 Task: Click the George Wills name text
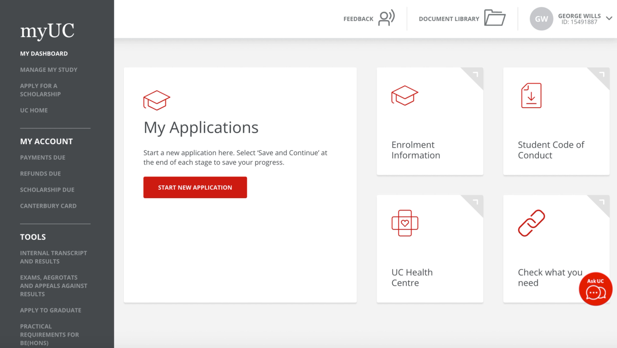579,16
